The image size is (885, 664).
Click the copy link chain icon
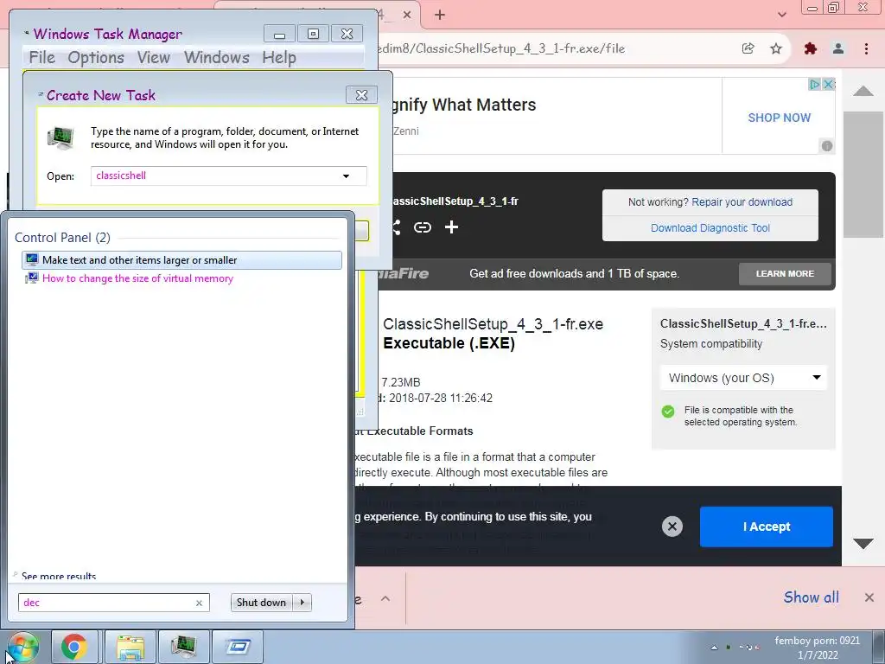[x=422, y=227]
